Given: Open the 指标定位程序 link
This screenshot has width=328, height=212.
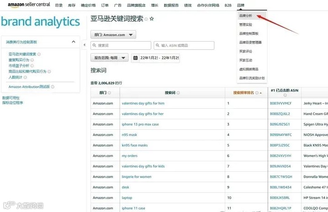Looking at the screenshot, I should 12,103.
